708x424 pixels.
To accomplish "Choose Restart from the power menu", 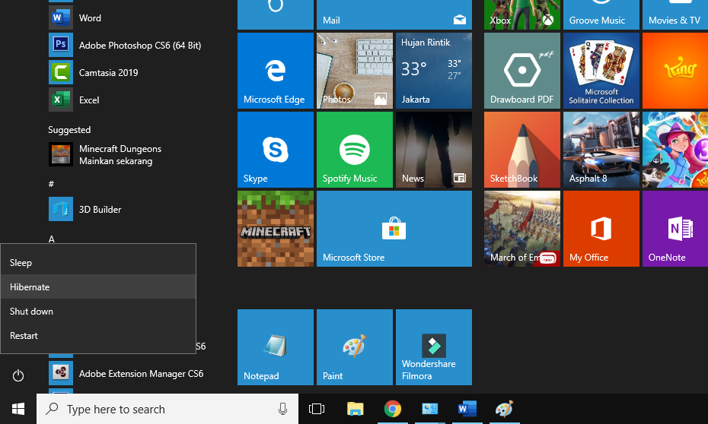I will tap(98, 335).
